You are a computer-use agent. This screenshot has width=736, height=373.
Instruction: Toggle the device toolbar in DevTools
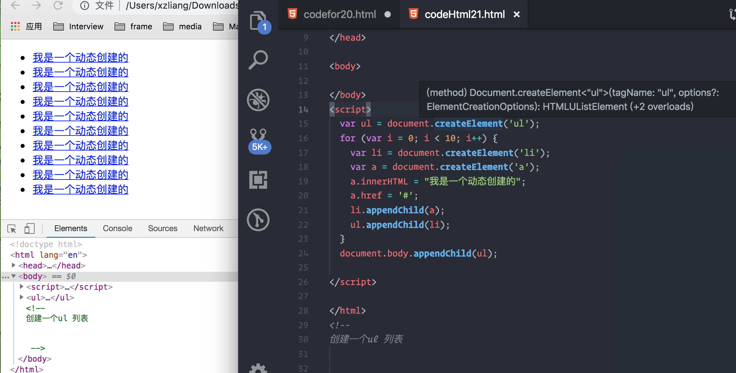click(29, 228)
